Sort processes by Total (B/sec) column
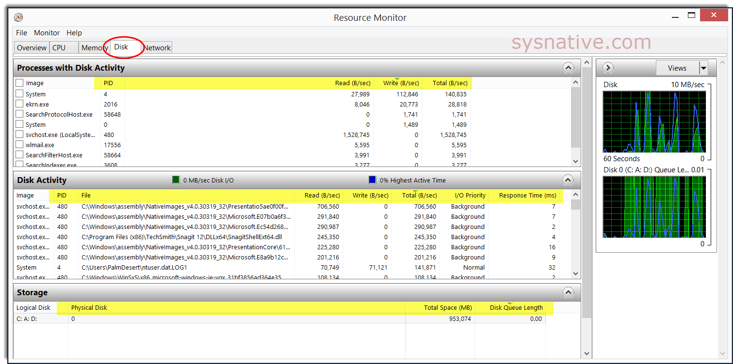Viewport: 733px width, 364px height. click(450, 83)
